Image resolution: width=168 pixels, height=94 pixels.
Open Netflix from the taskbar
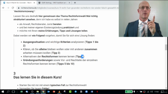point(97,92)
